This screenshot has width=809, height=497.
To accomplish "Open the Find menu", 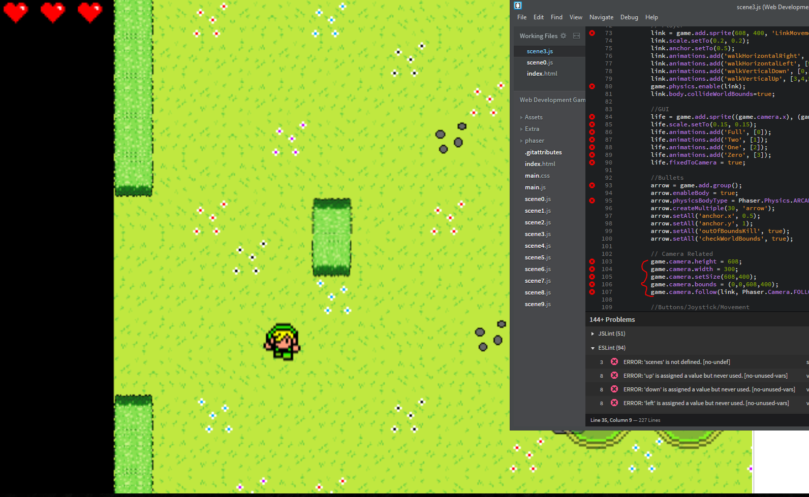I will click(556, 17).
